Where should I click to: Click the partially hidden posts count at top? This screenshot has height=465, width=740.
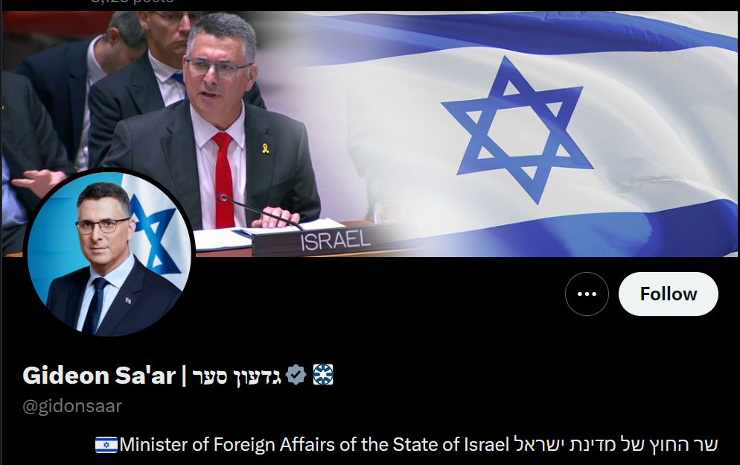133,2
